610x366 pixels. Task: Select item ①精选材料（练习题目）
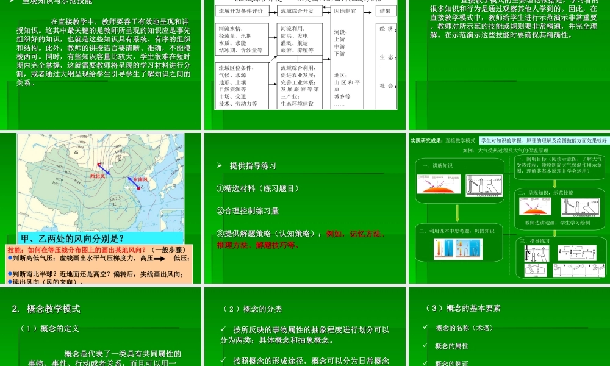point(259,188)
